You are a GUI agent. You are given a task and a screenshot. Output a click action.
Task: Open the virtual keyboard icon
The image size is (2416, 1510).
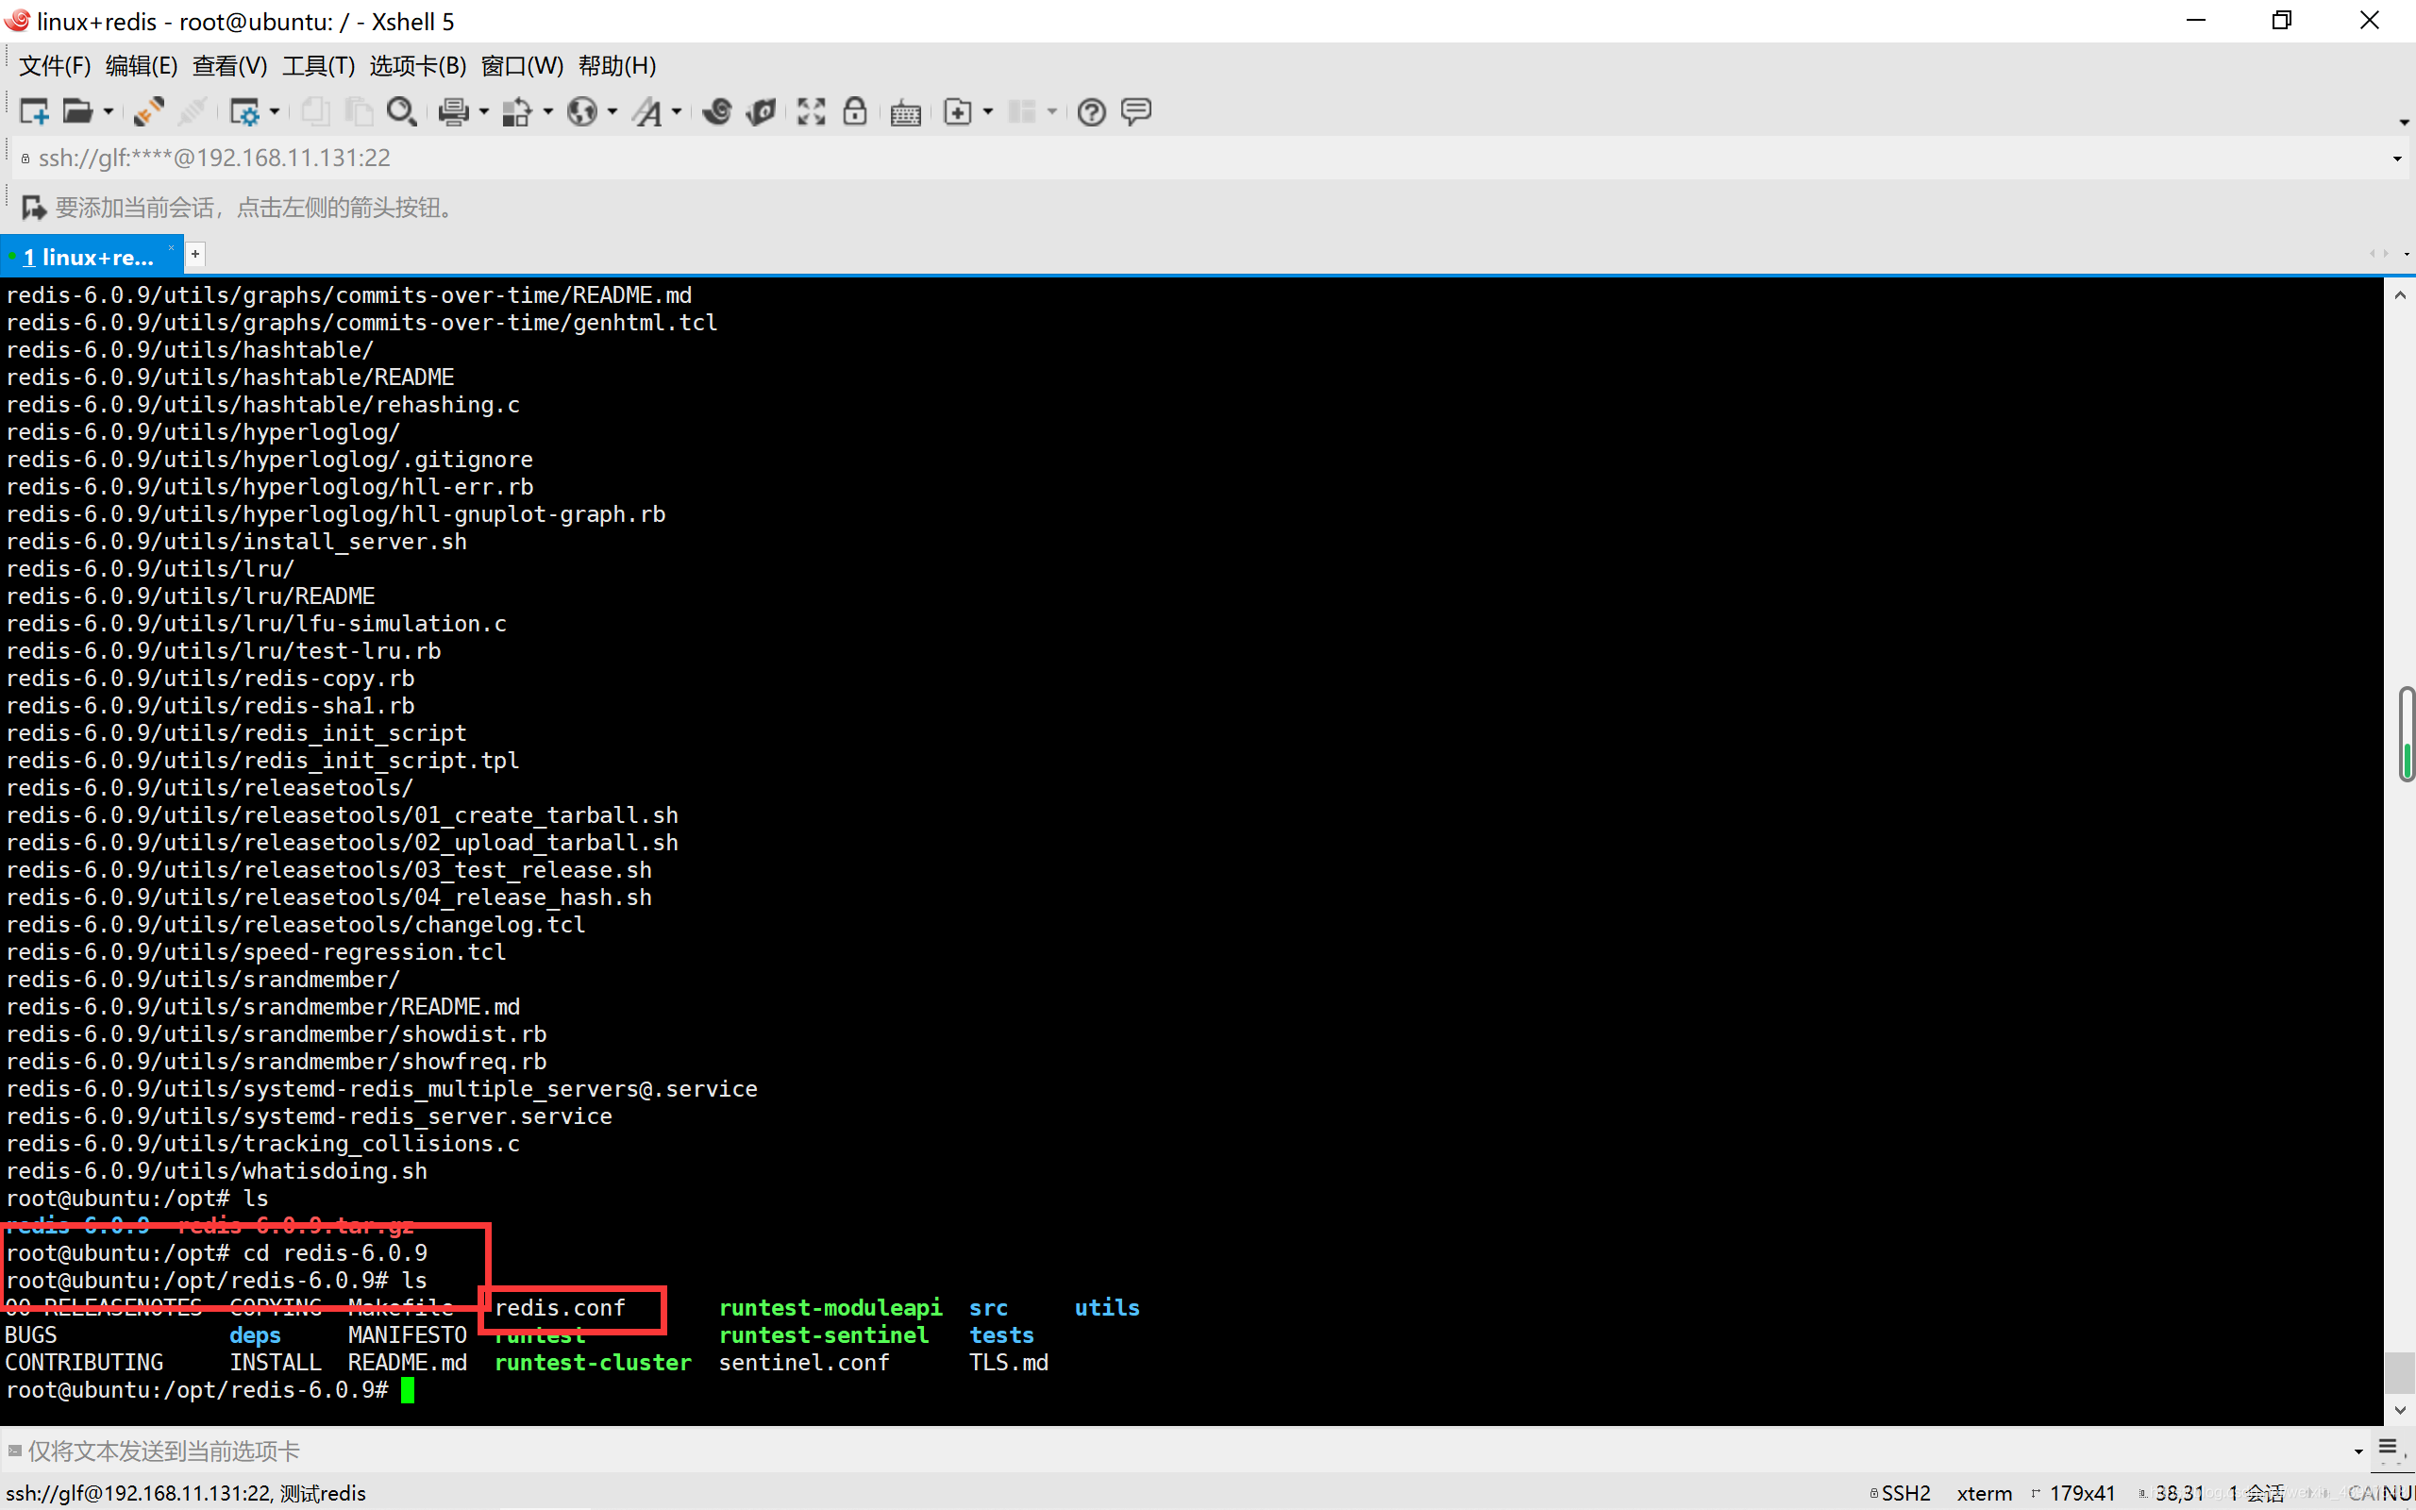(x=905, y=112)
